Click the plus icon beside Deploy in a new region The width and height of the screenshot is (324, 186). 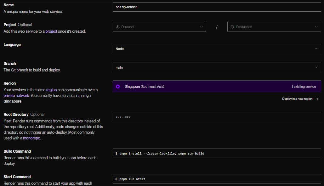point(317,99)
